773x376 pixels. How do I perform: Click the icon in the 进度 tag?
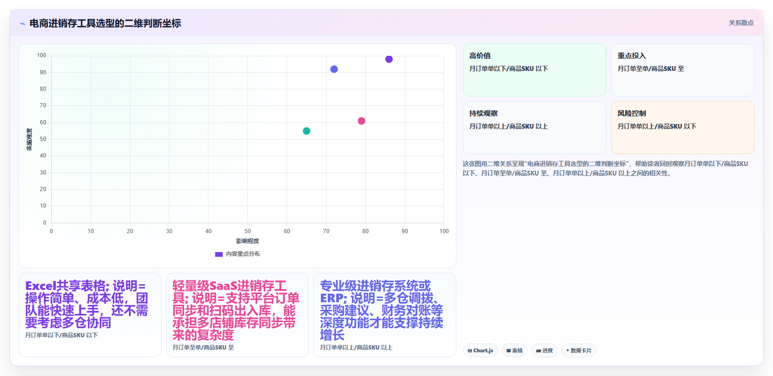538,350
